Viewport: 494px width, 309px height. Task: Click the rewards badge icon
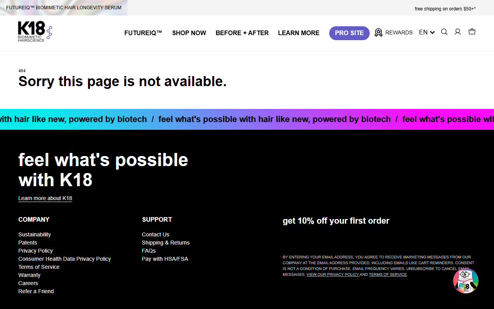(379, 32)
